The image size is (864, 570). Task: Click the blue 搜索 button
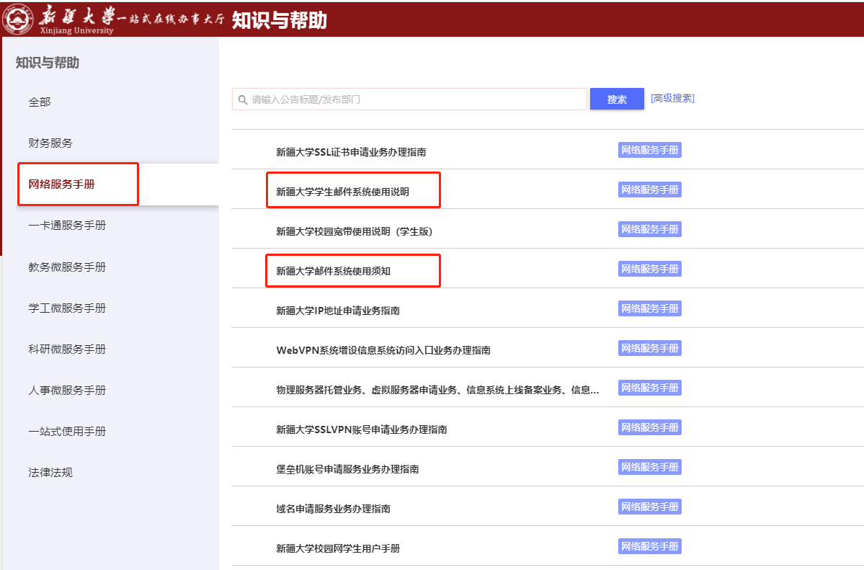click(x=617, y=99)
